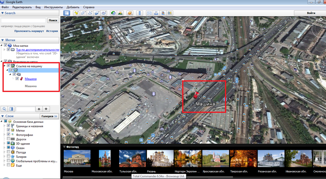Open the Добавить menu
The width and height of the screenshot is (326, 179).
coord(72,7)
